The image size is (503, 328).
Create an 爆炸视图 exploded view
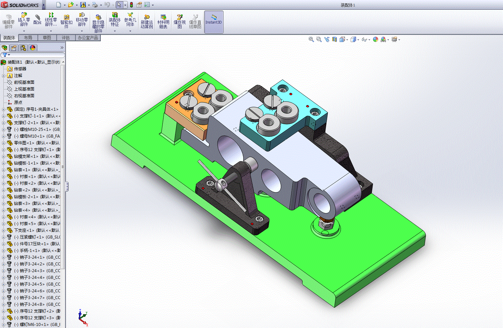[180, 22]
